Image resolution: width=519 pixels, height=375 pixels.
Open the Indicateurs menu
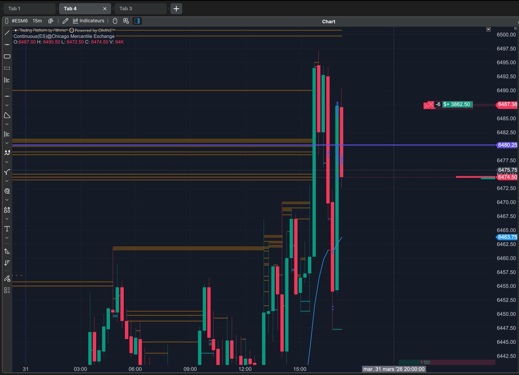pyautogui.click(x=89, y=21)
